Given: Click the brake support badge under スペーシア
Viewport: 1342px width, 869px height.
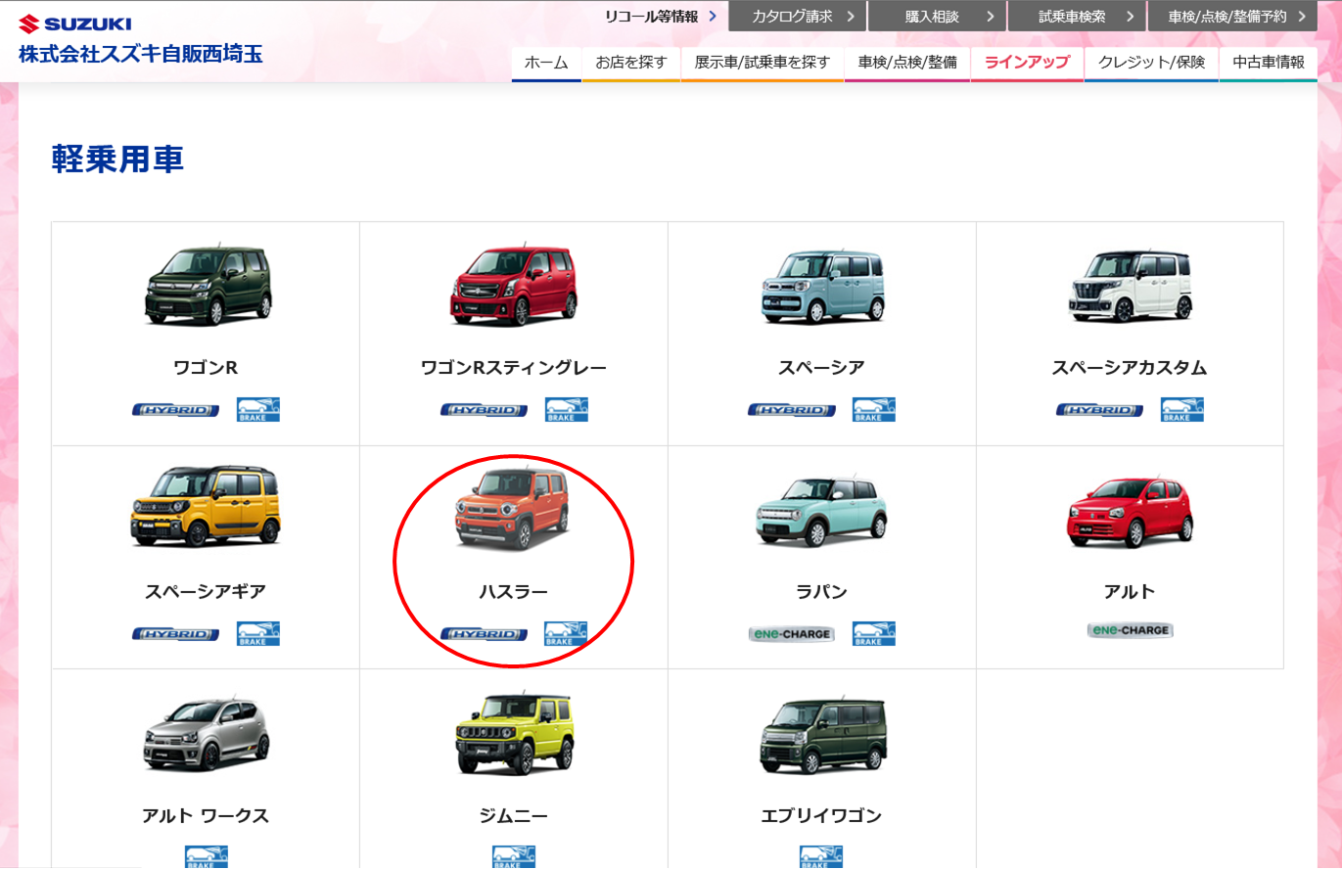Looking at the screenshot, I should click(x=874, y=409).
